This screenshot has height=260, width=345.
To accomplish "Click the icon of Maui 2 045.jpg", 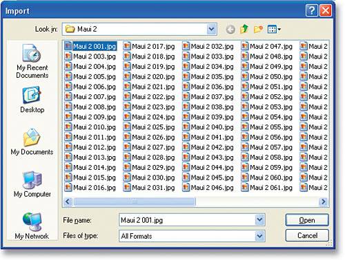I will point(186,177).
